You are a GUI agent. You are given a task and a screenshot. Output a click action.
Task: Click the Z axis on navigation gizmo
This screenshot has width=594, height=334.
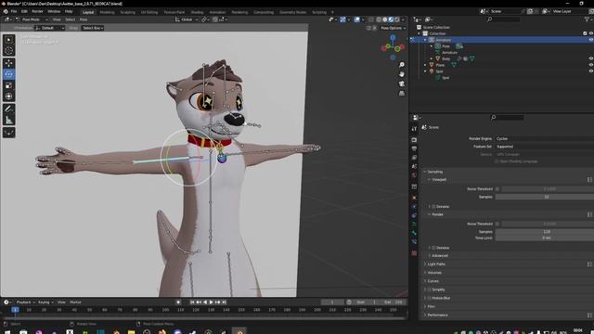click(x=393, y=37)
